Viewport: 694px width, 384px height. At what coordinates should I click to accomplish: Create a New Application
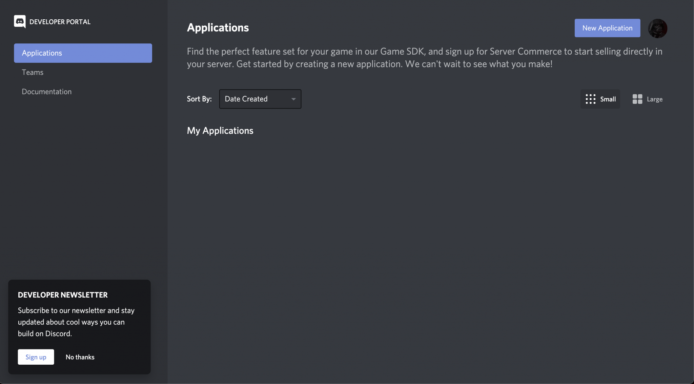pyautogui.click(x=607, y=28)
